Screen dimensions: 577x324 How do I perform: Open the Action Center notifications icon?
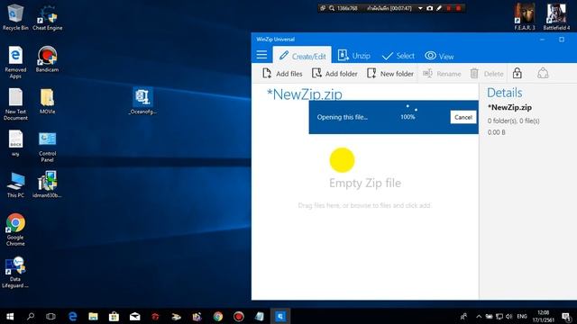[567, 316]
